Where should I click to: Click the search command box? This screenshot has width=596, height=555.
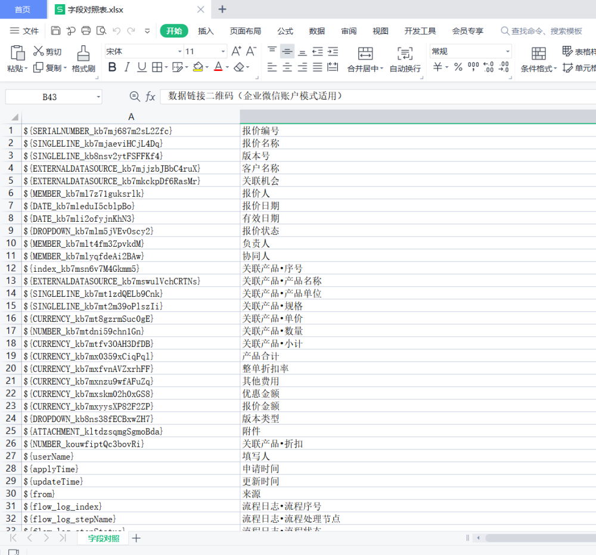(542, 31)
